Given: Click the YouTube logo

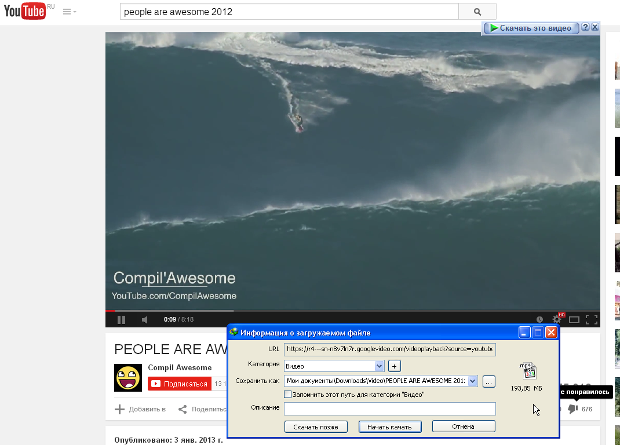Looking at the screenshot, I should pos(25,11).
